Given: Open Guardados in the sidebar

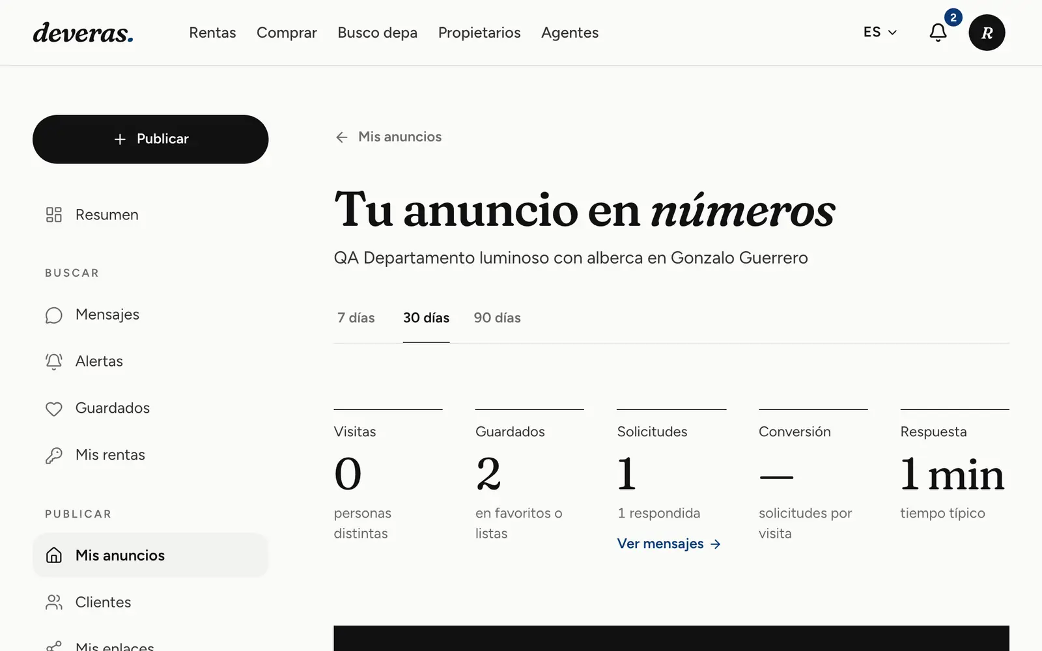Looking at the screenshot, I should 150,408.
